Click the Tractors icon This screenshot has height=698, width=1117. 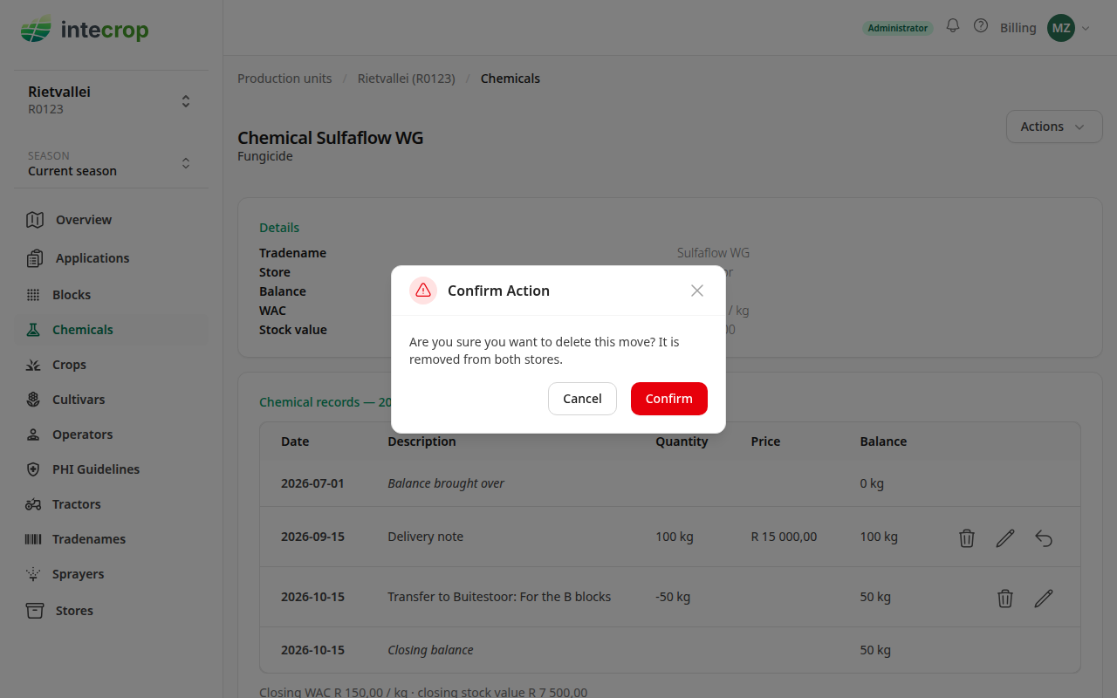coord(33,504)
